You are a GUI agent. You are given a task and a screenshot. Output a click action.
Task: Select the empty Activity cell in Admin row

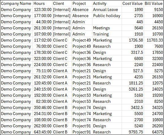tap(107, 22)
